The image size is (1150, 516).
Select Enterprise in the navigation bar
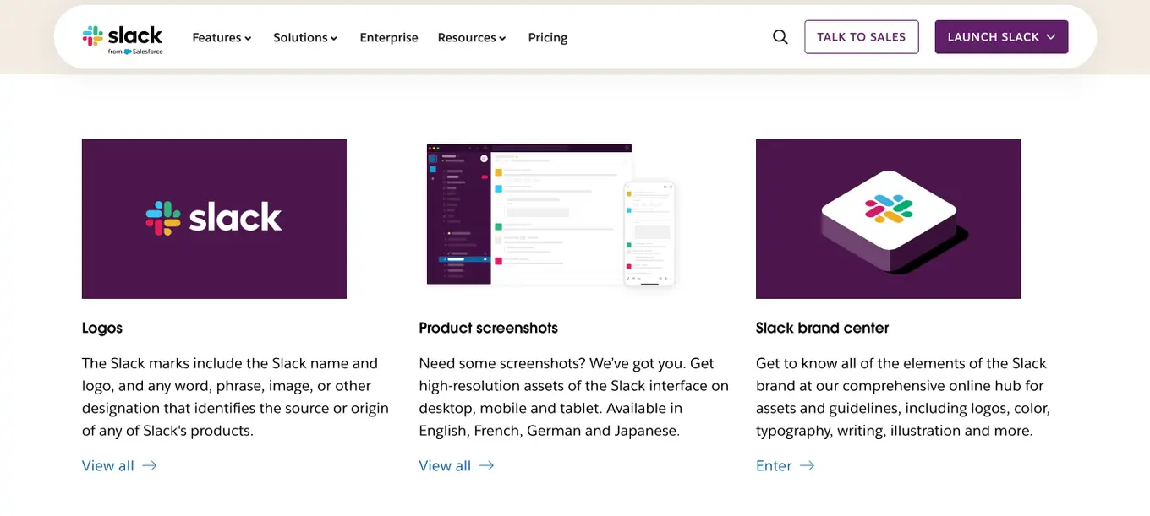point(389,37)
